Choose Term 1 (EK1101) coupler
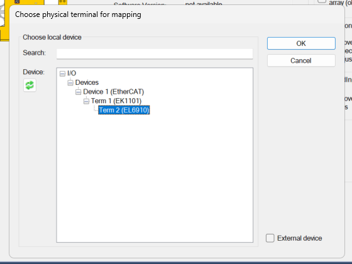 (x=116, y=101)
